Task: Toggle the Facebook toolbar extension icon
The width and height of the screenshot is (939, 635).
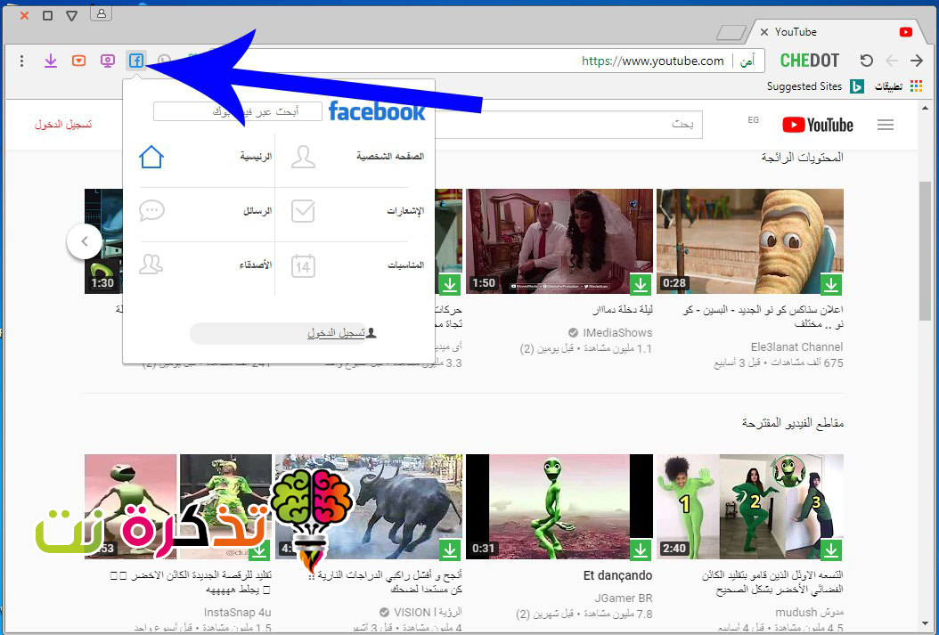Action: click(x=136, y=61)
